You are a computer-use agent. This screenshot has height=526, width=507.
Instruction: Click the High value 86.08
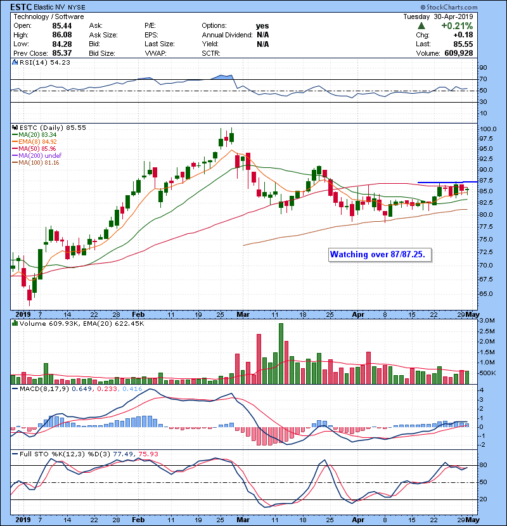pos(62,35)
